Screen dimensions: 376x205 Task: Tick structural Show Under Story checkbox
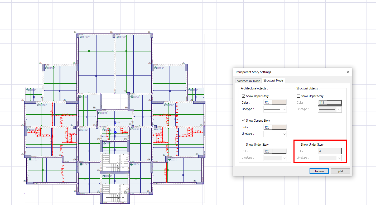click(x=298, y=145)
